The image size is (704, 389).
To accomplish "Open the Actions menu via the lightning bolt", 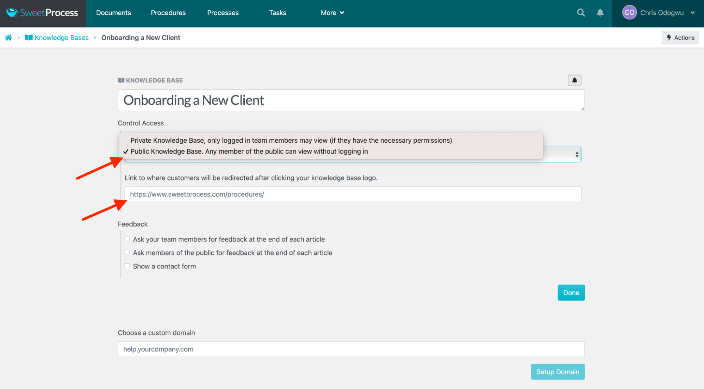I will coord(680,37).
